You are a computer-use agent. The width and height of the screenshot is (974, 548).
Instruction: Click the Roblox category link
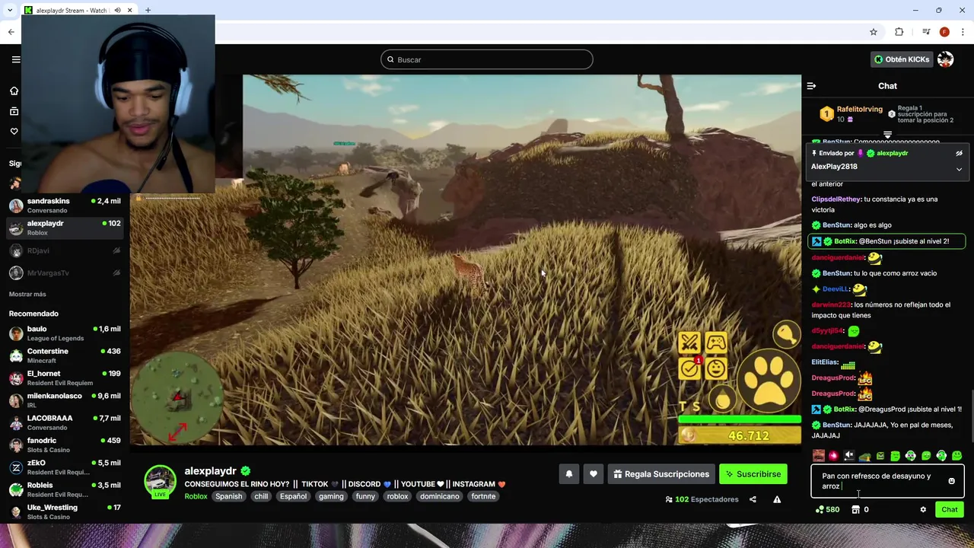click(196, 496)
